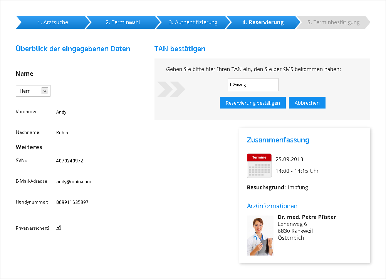
Task: Click Dr. Pfister's profile photo
Action: [260, 235]
